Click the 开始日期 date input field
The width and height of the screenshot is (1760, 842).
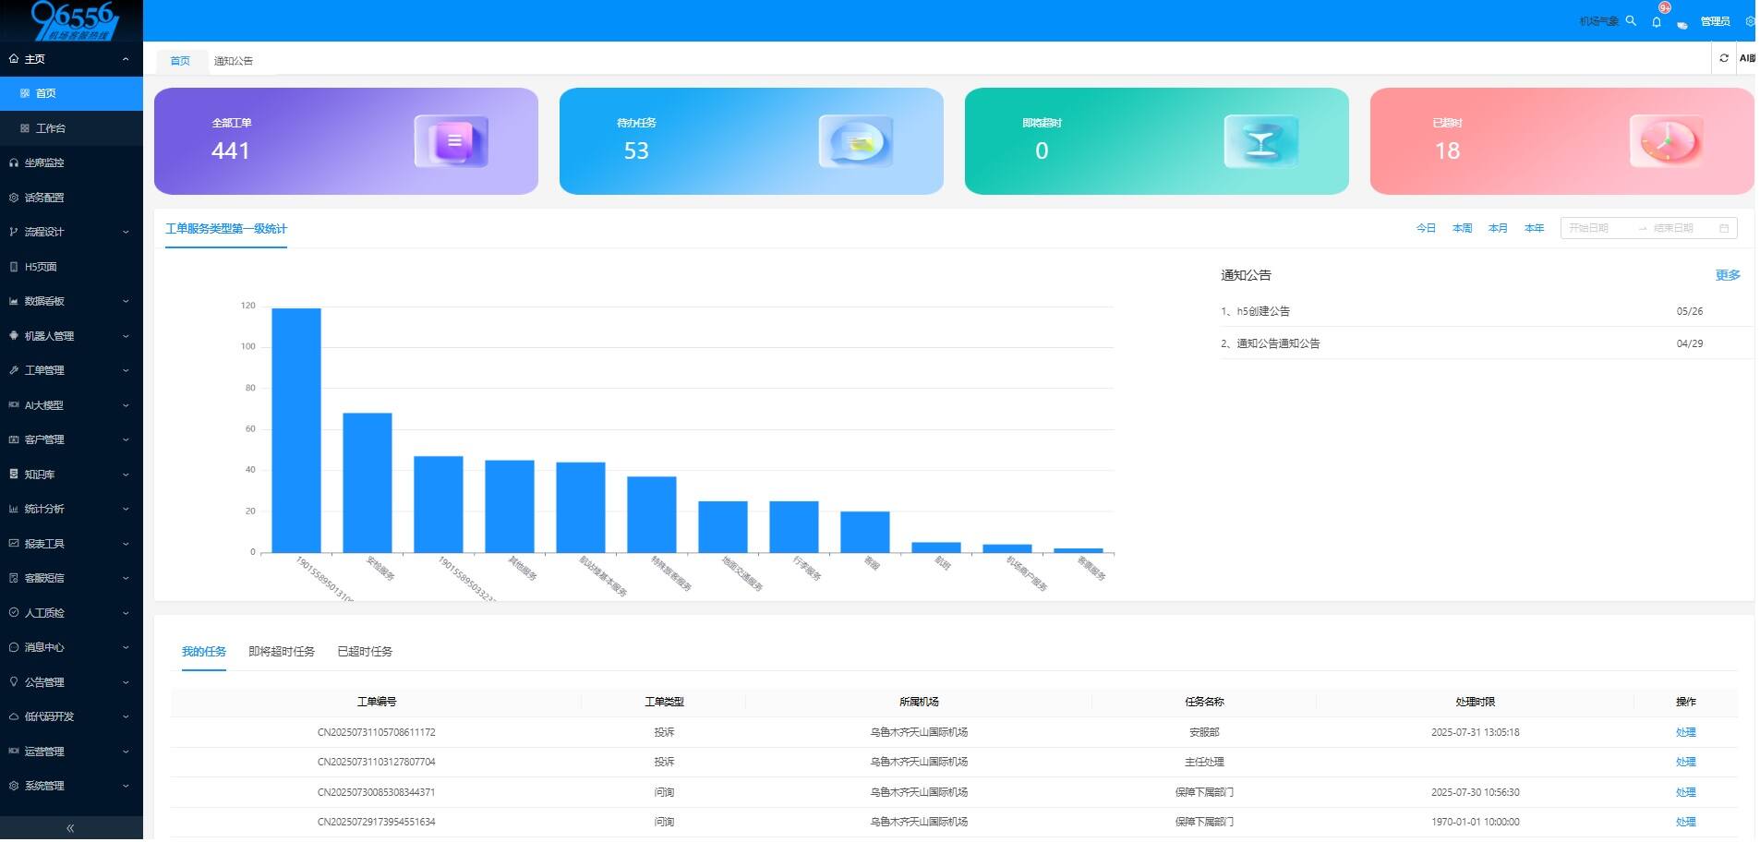1597,228
